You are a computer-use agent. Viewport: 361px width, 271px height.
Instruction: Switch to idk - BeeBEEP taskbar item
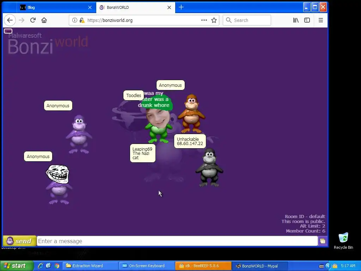(203, 266)
